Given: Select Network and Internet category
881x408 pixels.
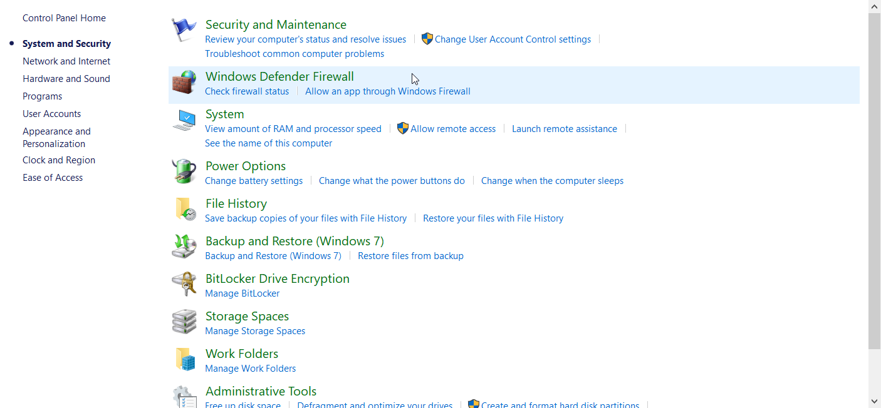Looking at the screenshot, I should pyautogui.click(x=66, y=61).
